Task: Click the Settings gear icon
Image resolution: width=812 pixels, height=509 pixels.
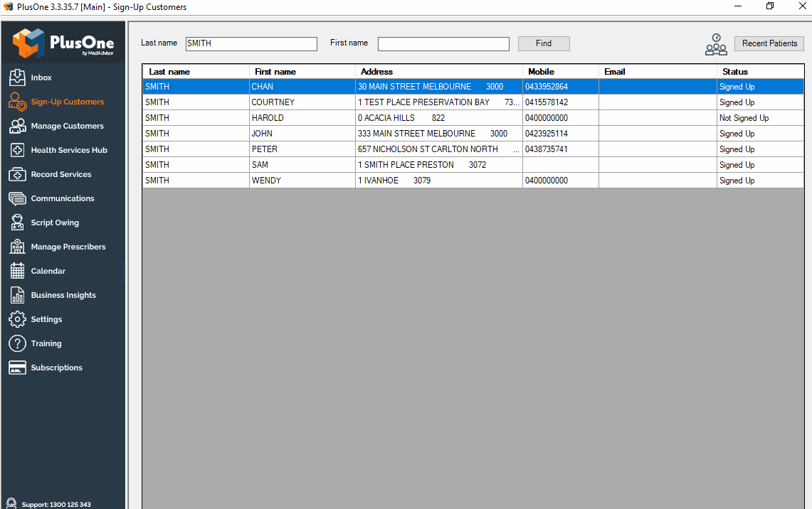Action: tap(17, 319)
